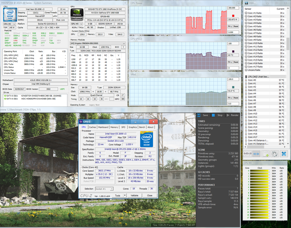Click the VRM graph title bar button
Image resolution: width=291 pixels, height=228 pixels.
[x=239, y=75]
